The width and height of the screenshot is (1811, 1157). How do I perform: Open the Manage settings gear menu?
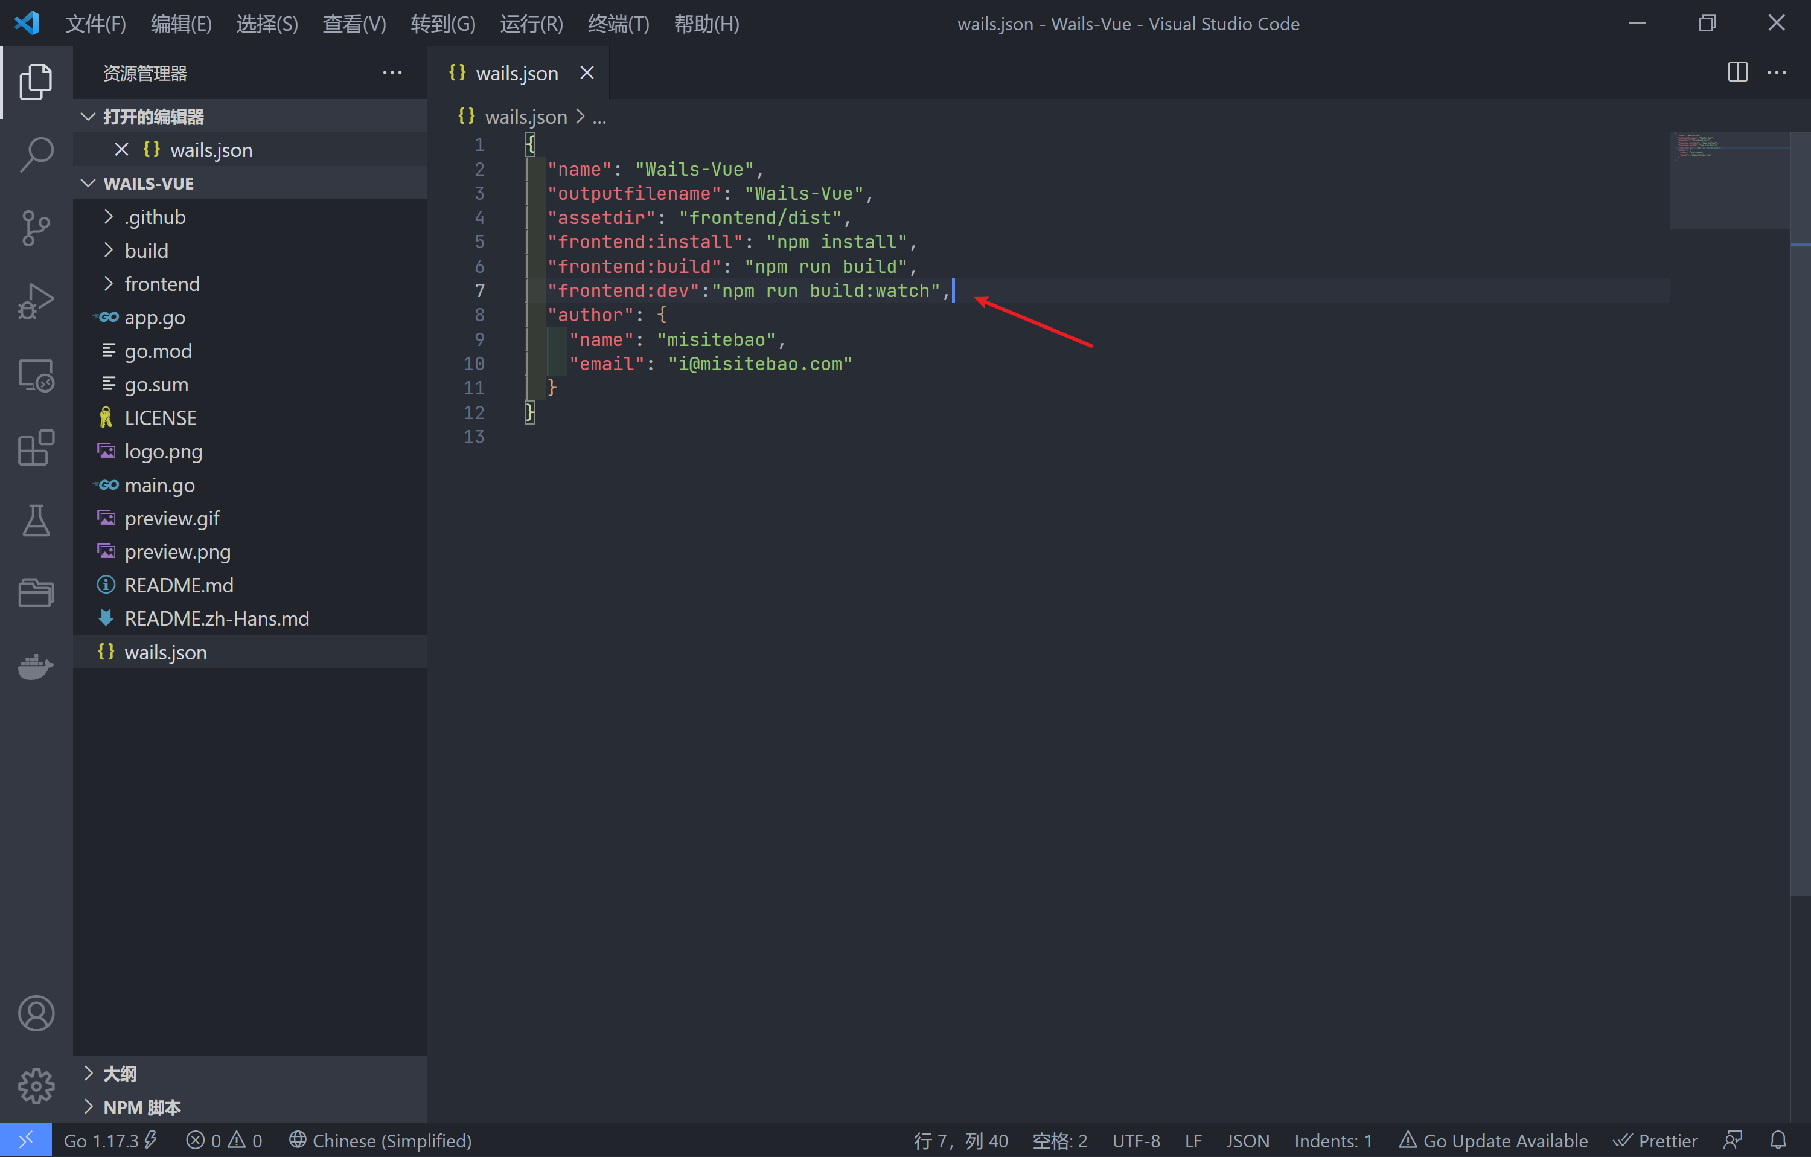point(36,1086)
